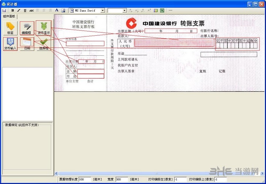Click the third greyed arrow icon
Viewport: 266px width, 184px height.
(143, 11)
